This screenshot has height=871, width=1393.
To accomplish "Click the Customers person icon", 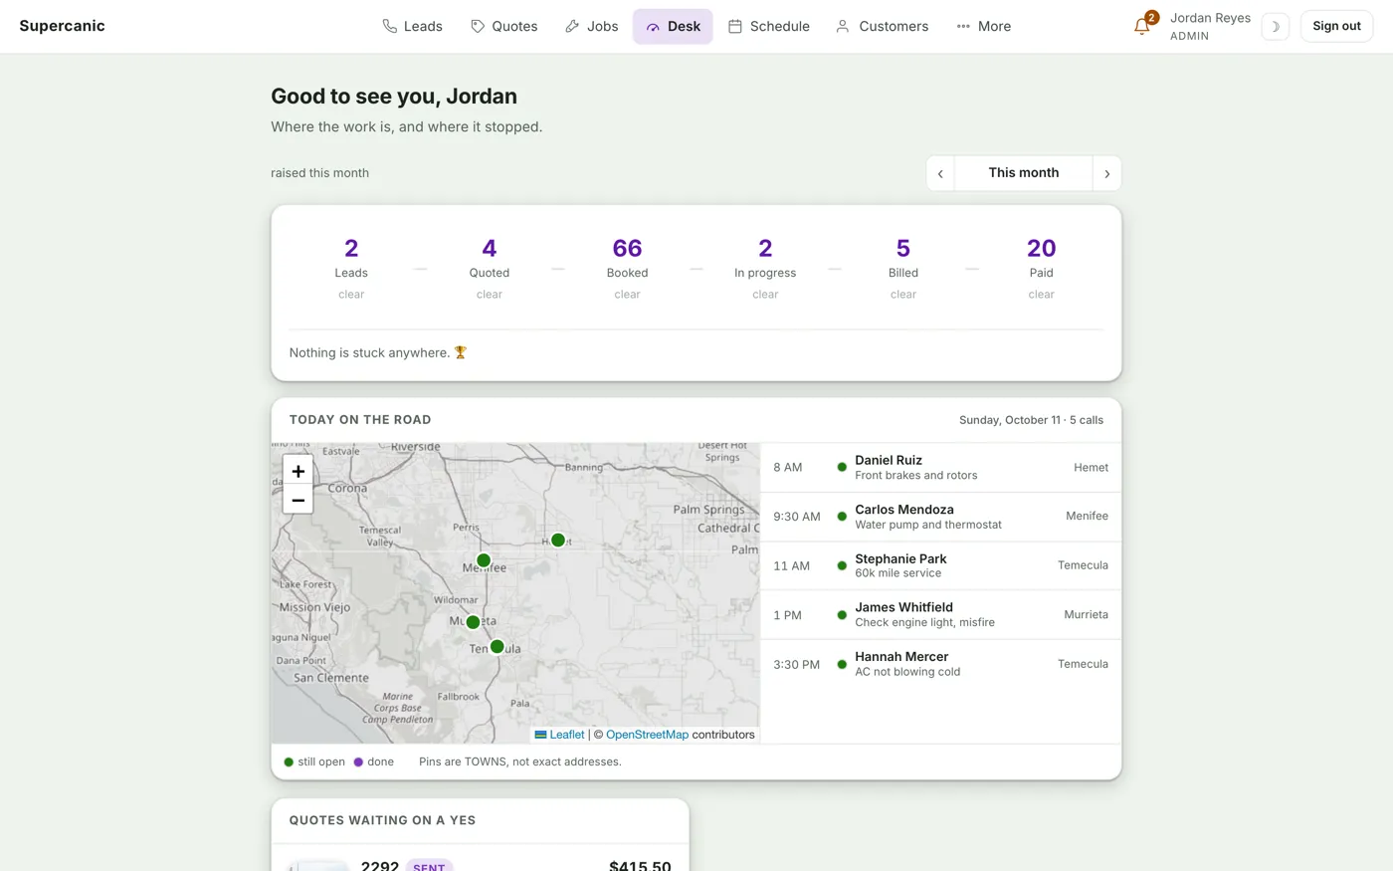I will click(843, 26).
